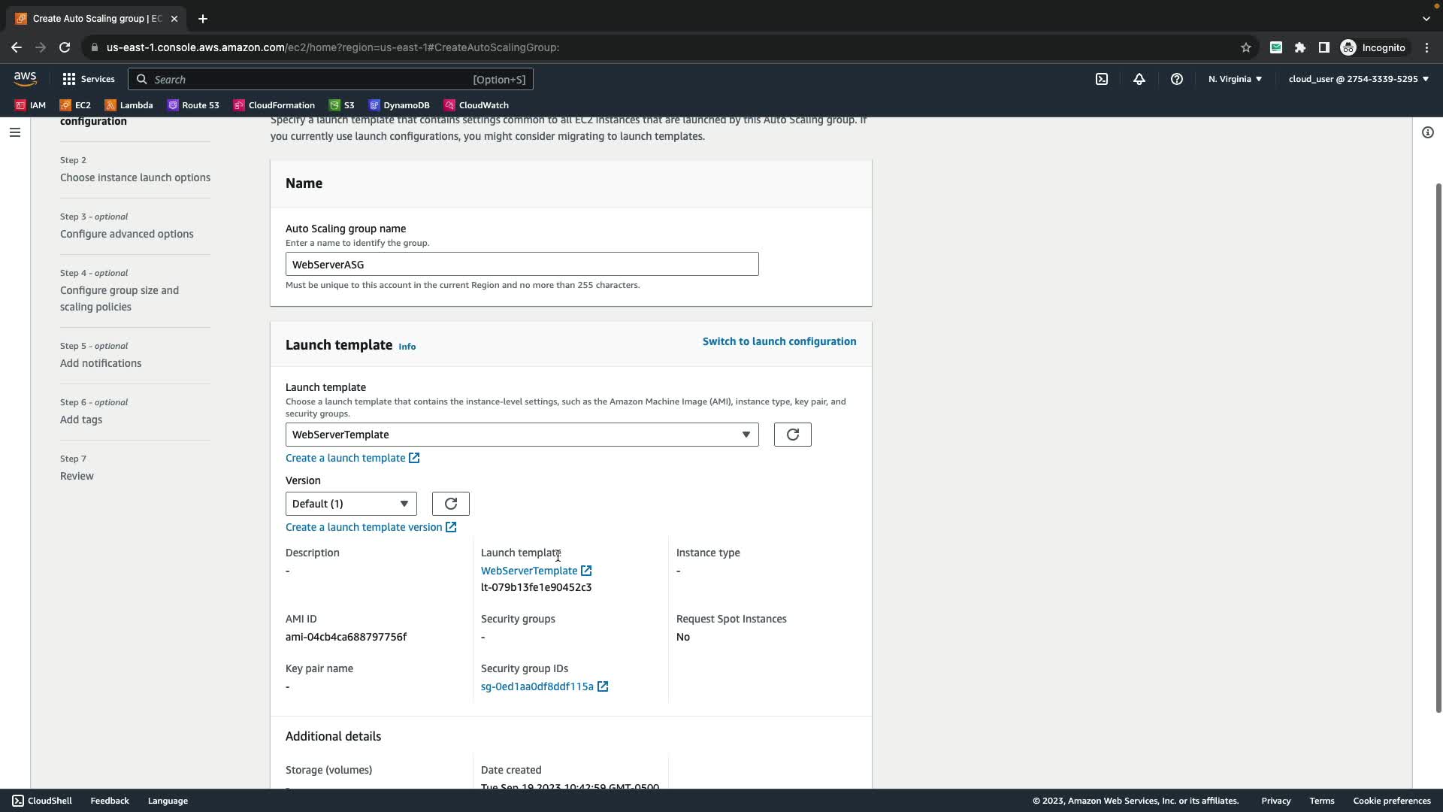Open security group sg-0ed1aa0df8ddf115a link
Image resolution: width=1443 pixels, height=812 pixels.
point(537,686)
